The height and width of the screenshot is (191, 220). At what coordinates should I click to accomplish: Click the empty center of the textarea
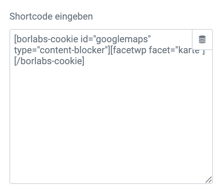[x=111, y=112]
